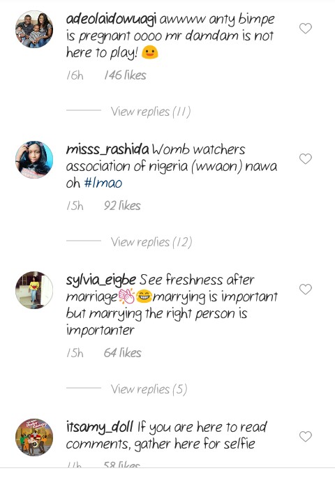335x480 pixels.
Task: View who gave 146 likes
Action: click(125, 75)
